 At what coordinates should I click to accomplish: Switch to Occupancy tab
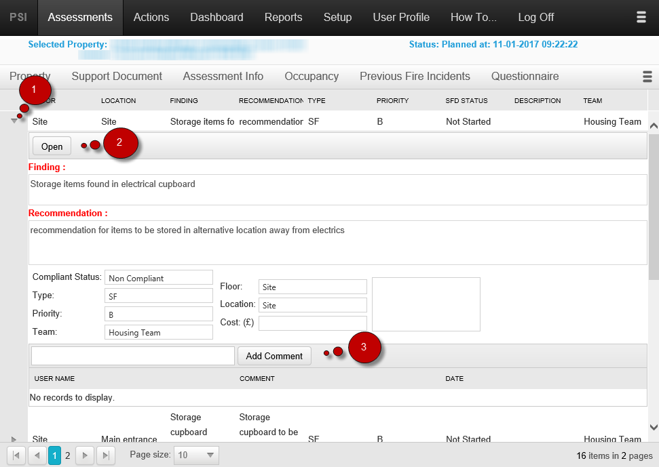click(312, 77)
